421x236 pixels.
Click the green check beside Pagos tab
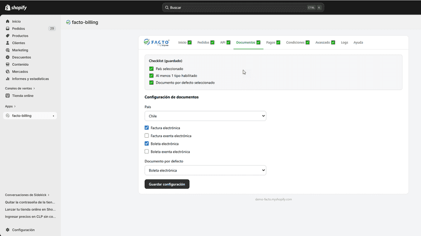click(x=279, y=43)
